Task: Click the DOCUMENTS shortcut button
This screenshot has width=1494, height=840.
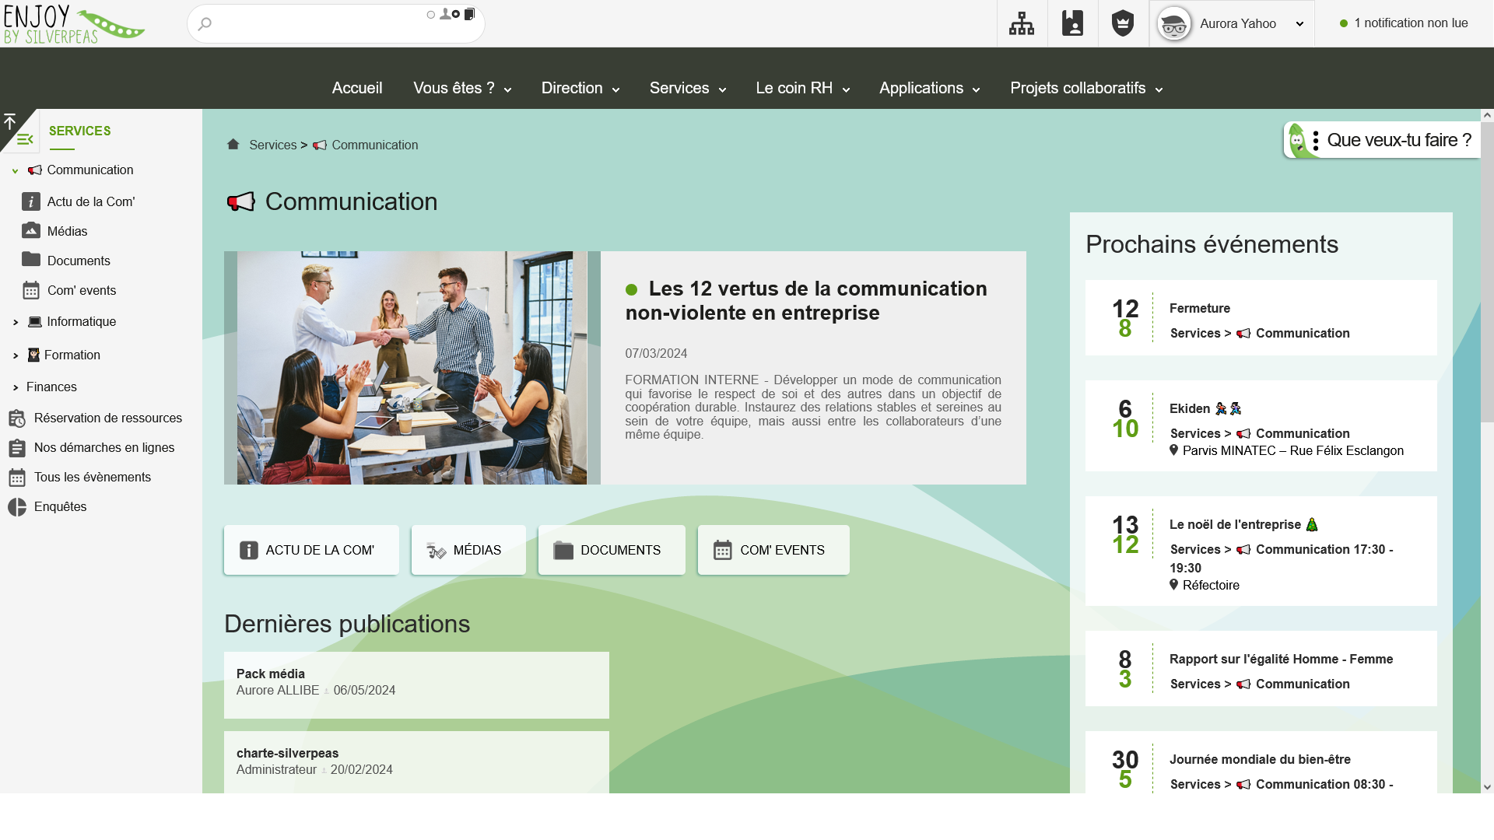Action: coord(612,550)
